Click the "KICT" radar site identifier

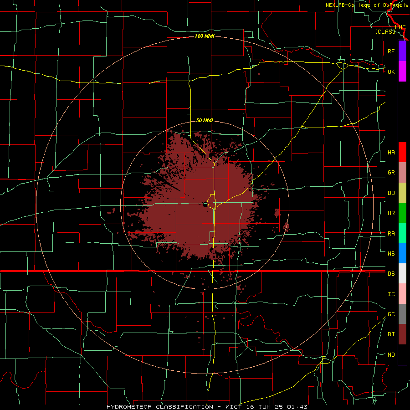233,407
